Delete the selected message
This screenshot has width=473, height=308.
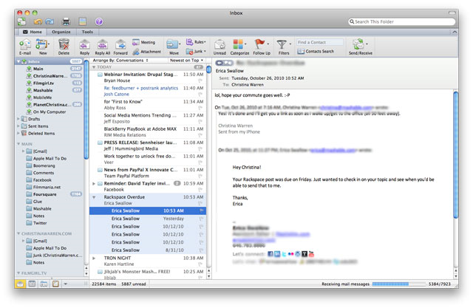coord(64,47)
